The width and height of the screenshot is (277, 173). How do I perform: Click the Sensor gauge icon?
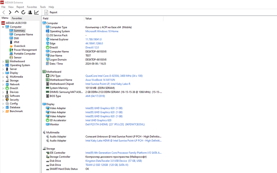tap(11, 57)
